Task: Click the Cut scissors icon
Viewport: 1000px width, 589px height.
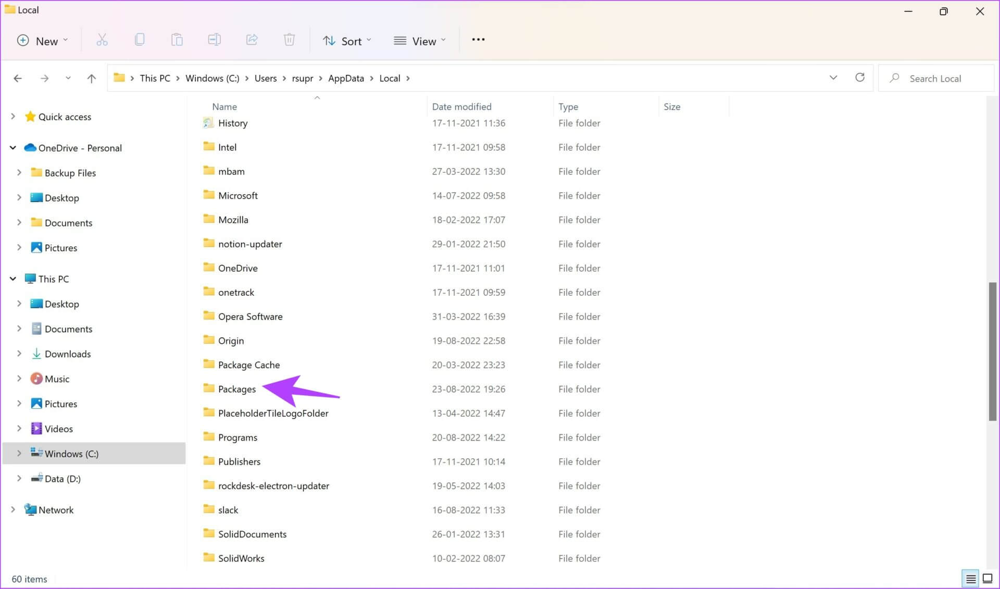Action: pos(102,40)
